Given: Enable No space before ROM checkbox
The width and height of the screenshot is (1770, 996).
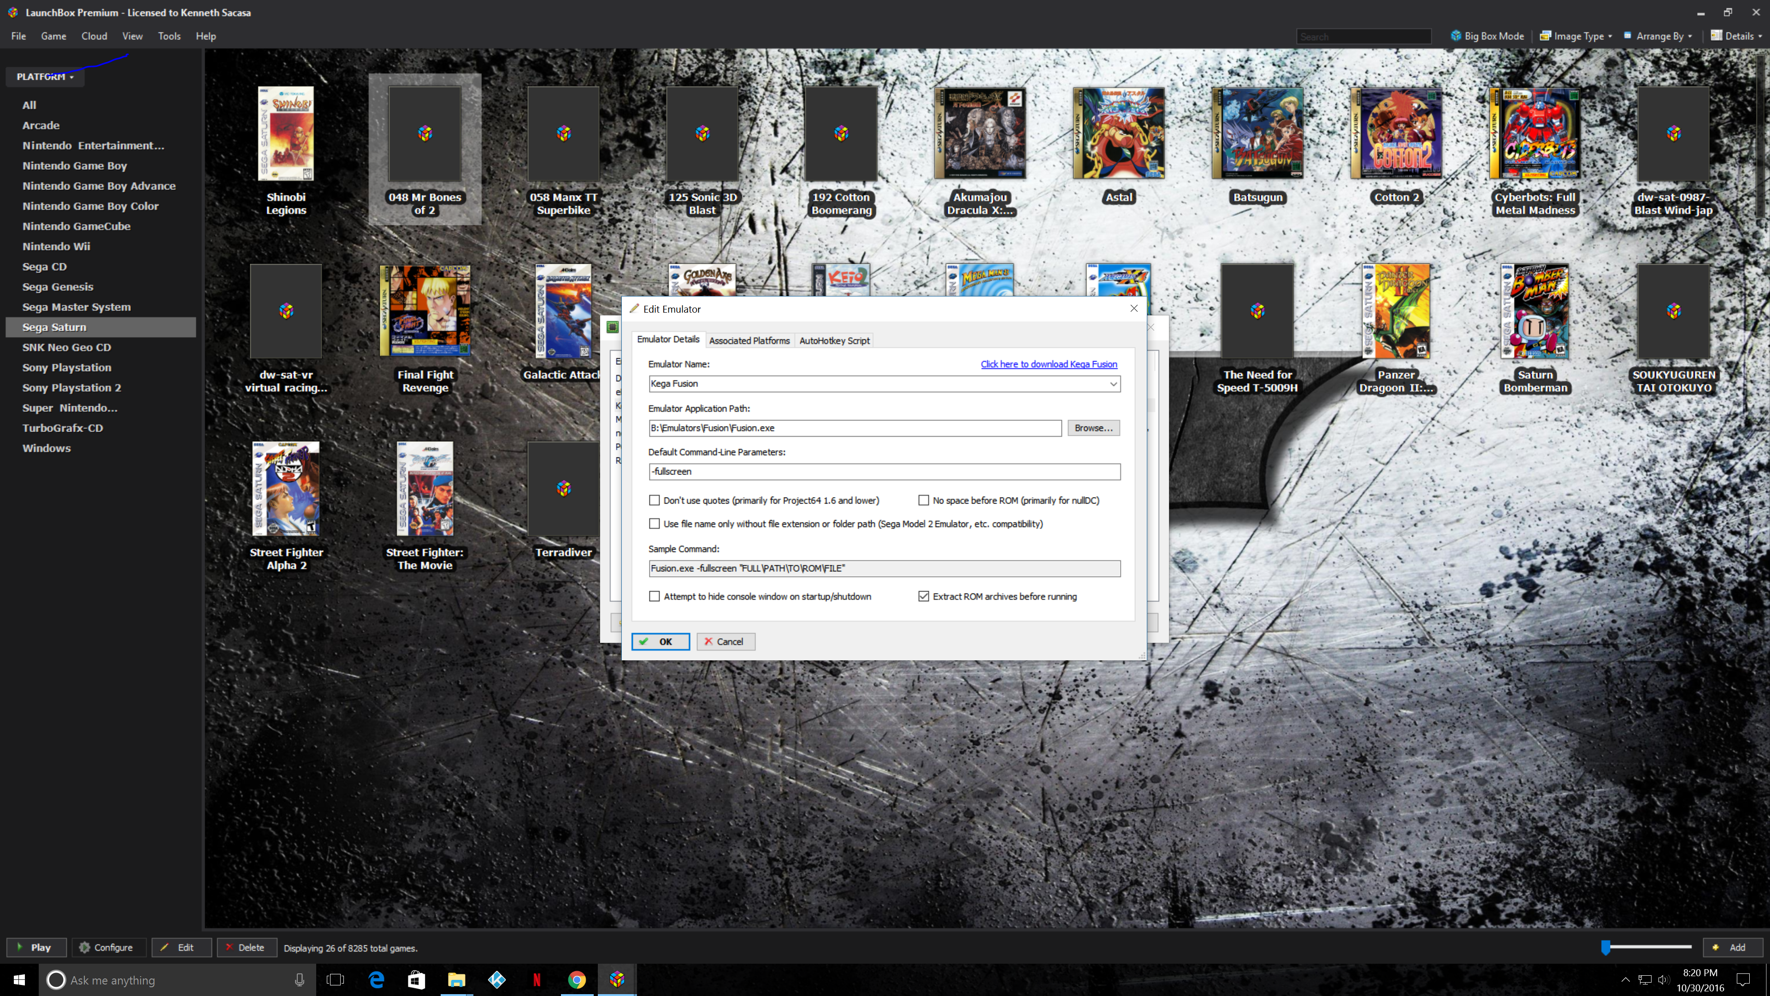Looking at the screenshot, I should click(x=923, y=500).
